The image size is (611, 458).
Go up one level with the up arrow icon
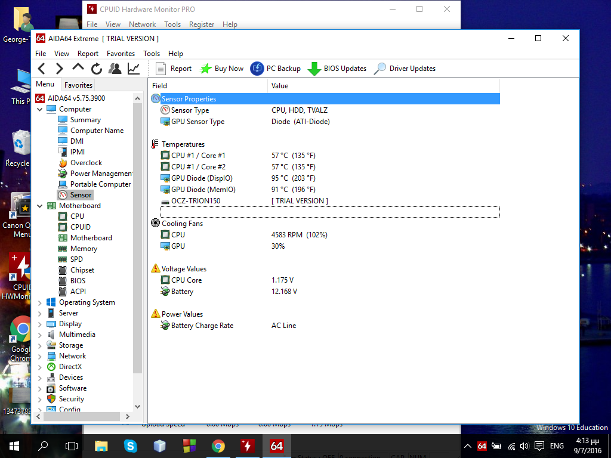coord(78,68)
